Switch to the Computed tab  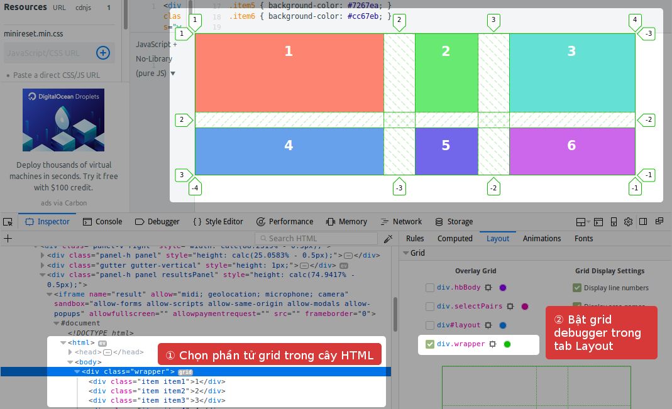454,239
